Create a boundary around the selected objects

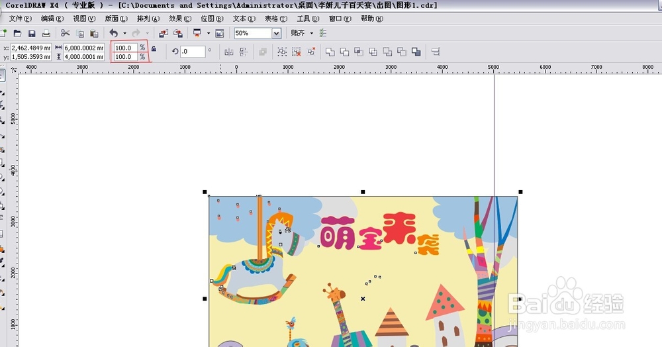416,52
